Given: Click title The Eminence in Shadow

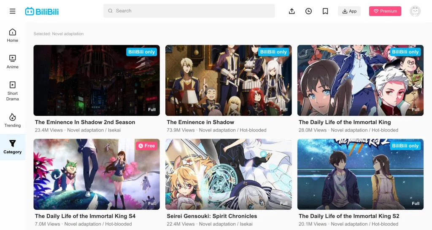Looking at the screenshot, I should click(x=200, y=122).
